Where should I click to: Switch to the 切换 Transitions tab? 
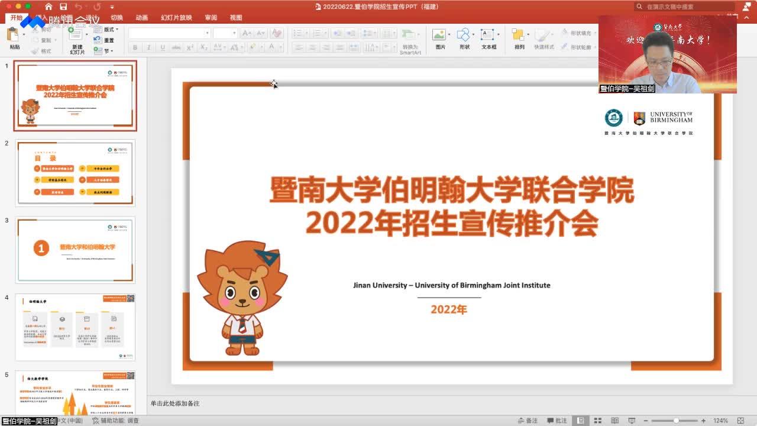[x=117, y=18]
